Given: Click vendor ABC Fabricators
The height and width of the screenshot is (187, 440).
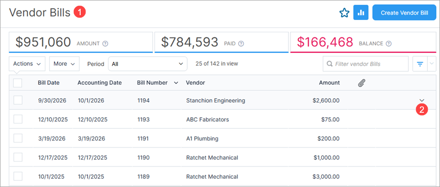Looking at the screenshot, I should (x=207, y=120).
